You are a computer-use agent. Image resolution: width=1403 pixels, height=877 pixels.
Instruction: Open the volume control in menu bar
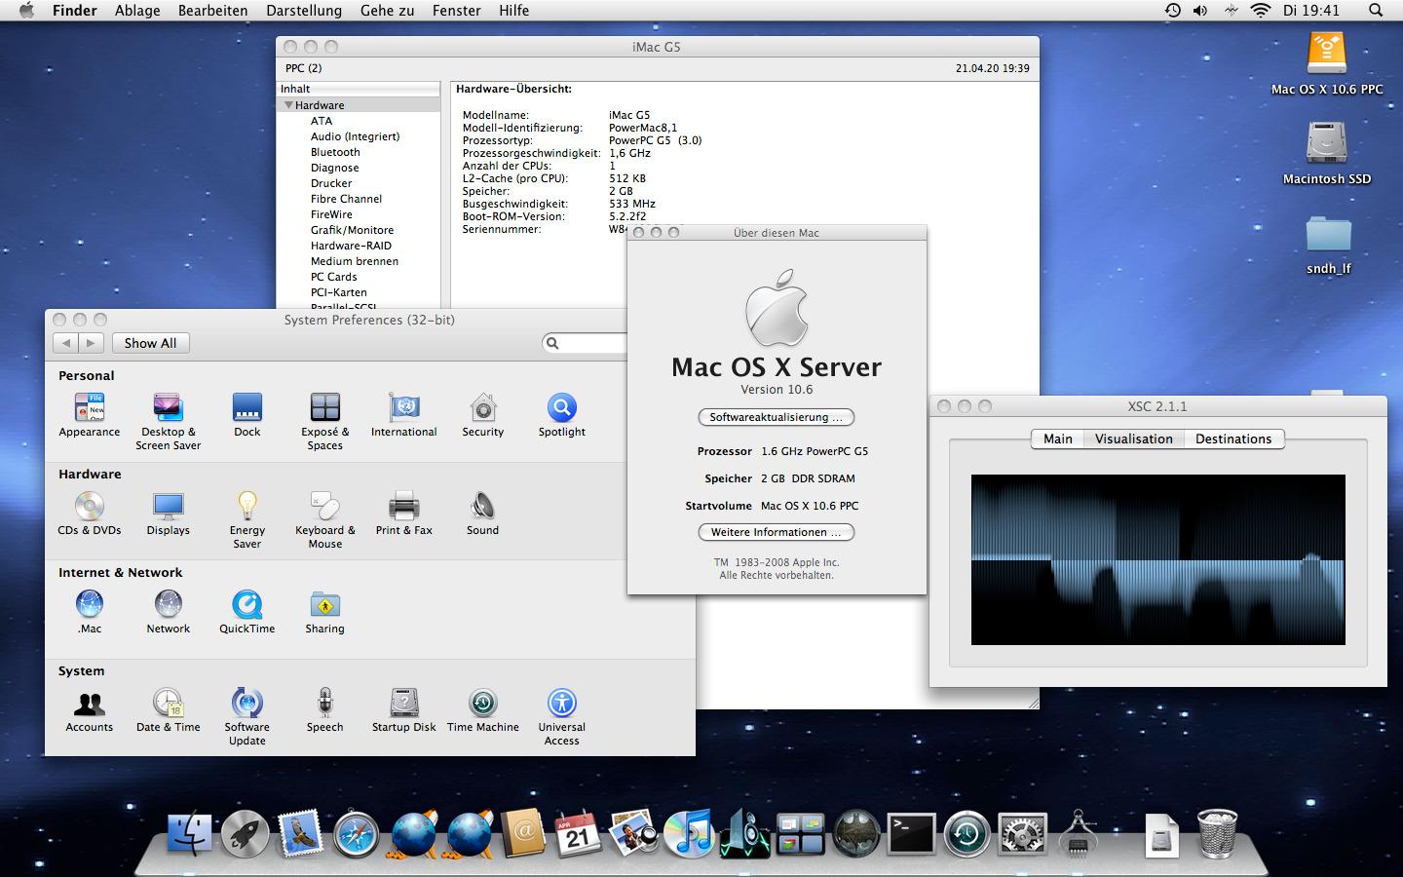click(x=1200, y=11)
